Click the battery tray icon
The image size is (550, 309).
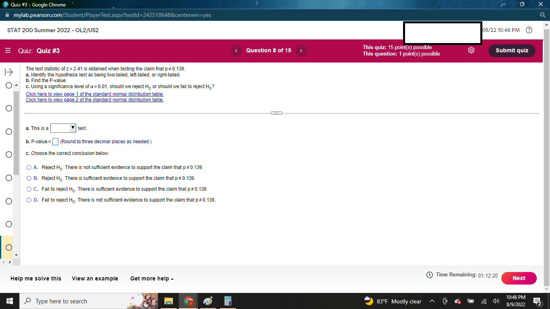tap(471, 301)
